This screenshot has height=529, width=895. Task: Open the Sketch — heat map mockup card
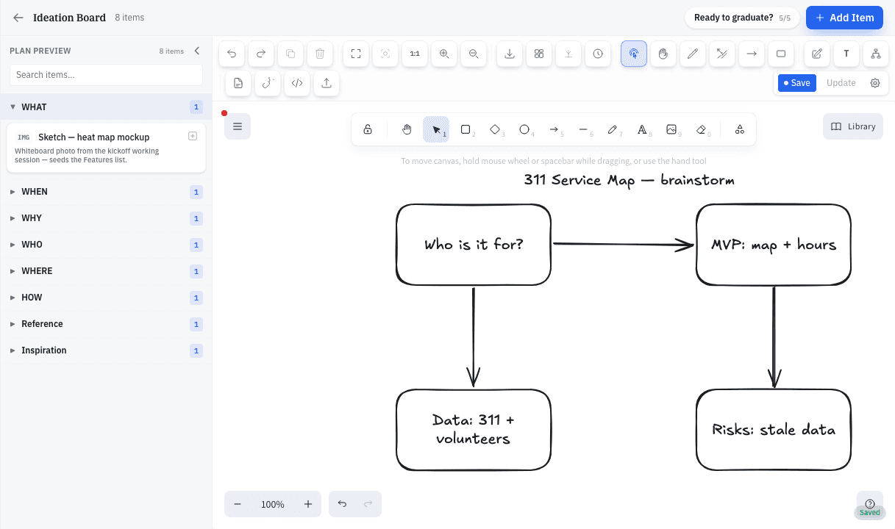pyautogui.click(x=106, y=148)
